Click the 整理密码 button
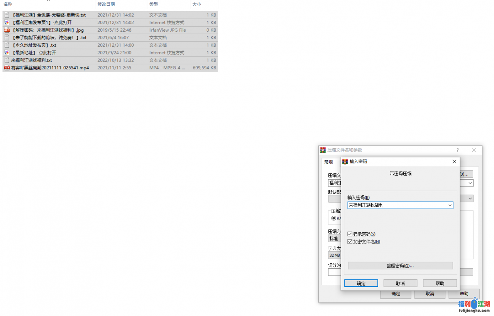494x316 pixels. (x=400, y=266)
